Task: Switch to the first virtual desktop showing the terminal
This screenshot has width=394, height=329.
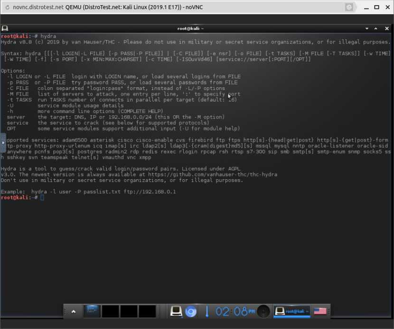Action: (92, 311)
